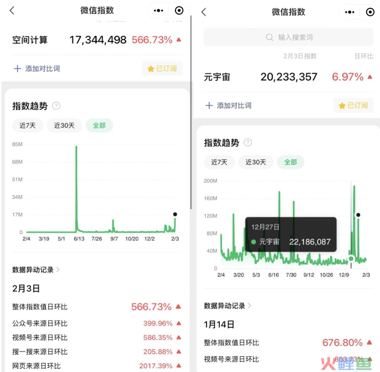Click 添加对比词 link for 空间计算
The image size is (380, 372).
click(x=43, y=69)
